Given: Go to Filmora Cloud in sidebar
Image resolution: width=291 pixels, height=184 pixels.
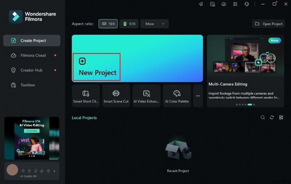Looking at the screenshot, I should (x=33, y=55).
